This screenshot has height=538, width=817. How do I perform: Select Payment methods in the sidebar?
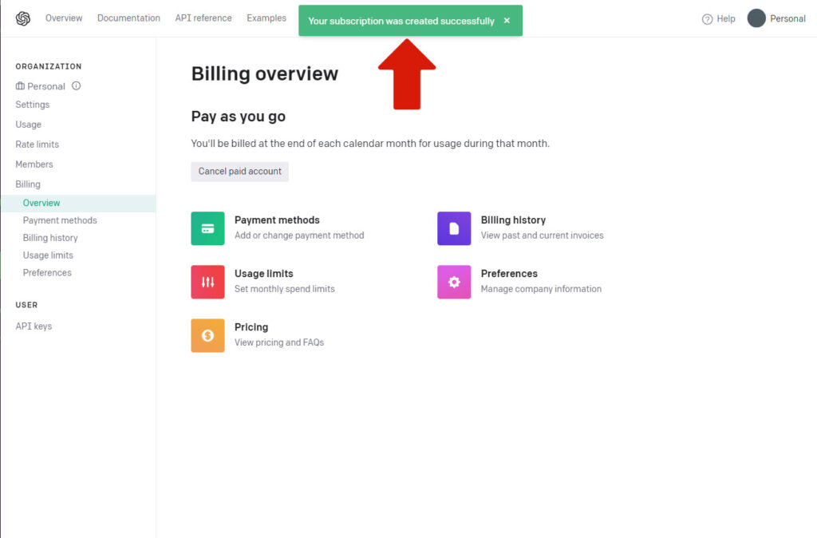[x=60, y=220]
